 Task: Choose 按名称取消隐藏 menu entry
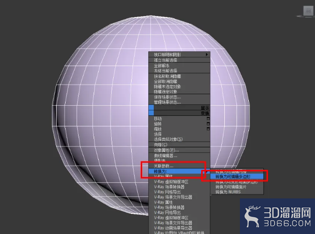click(x=179, y=76)
